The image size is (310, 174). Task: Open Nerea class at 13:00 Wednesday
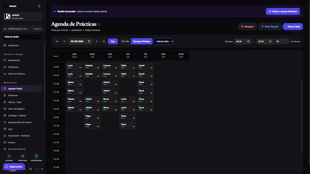(x=110, y=100)
